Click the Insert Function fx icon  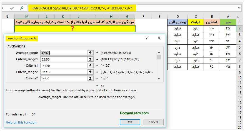point(22,8)
